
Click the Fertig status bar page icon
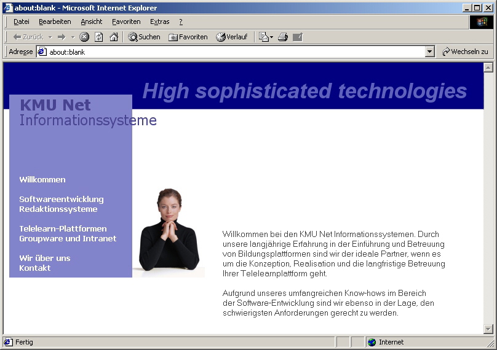pos(8,342)
